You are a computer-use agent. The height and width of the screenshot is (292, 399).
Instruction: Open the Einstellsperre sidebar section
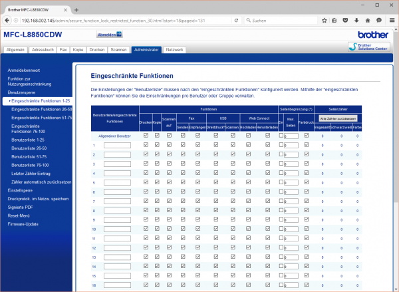pos(21,190)
